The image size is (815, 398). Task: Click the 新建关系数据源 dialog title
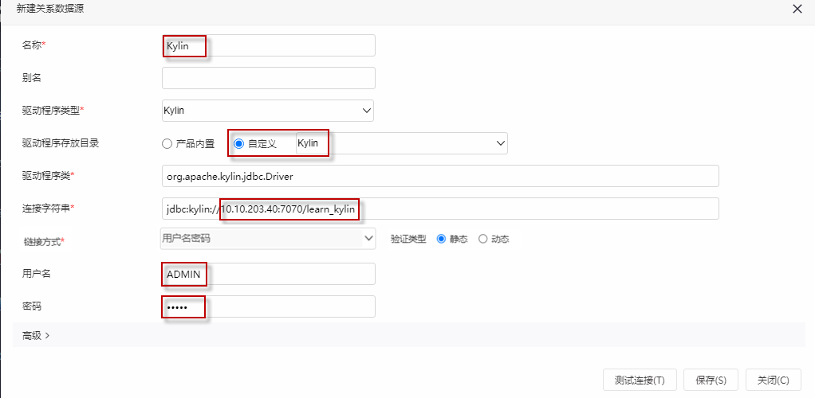(50, 9)
